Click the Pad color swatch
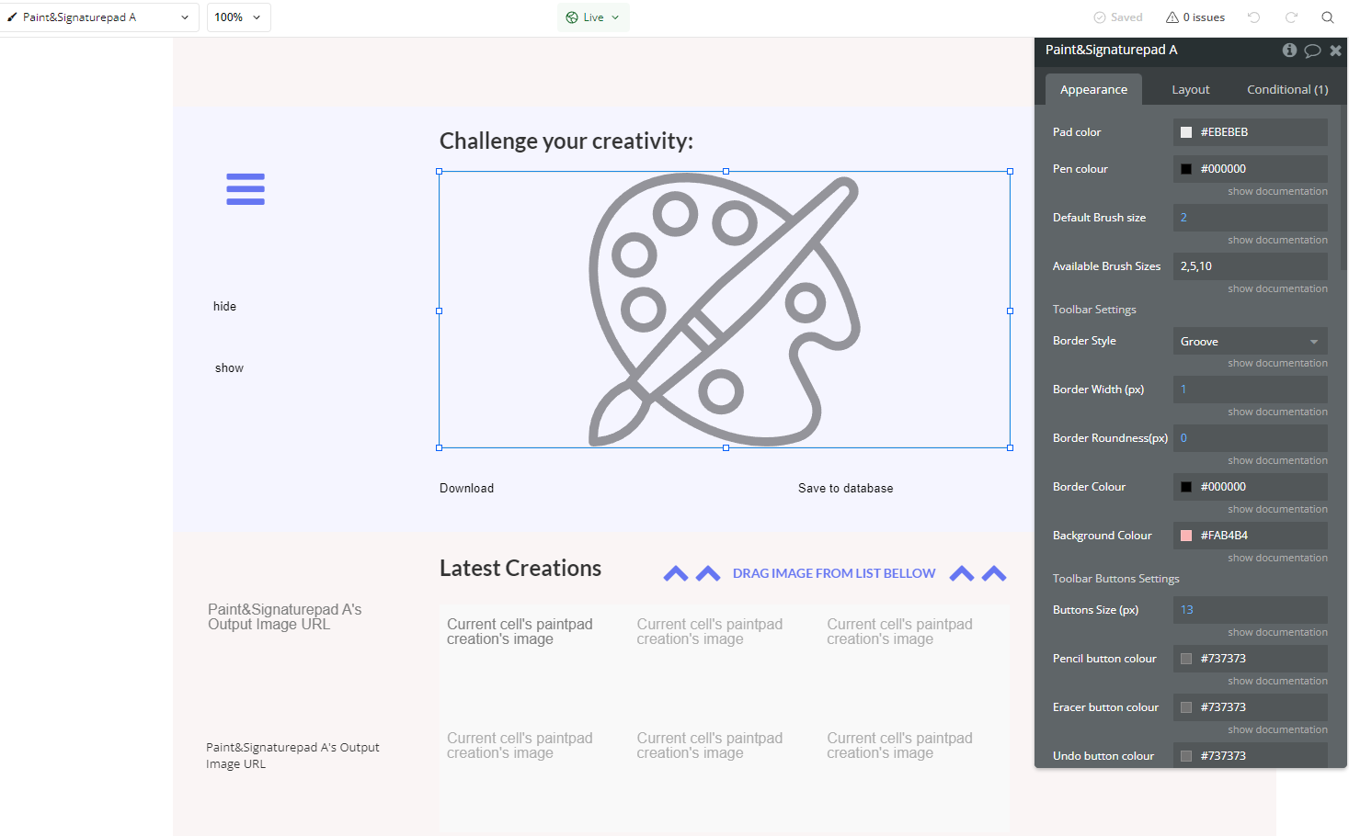This screenshot has height=836, width=1349. click(1186, 132)
